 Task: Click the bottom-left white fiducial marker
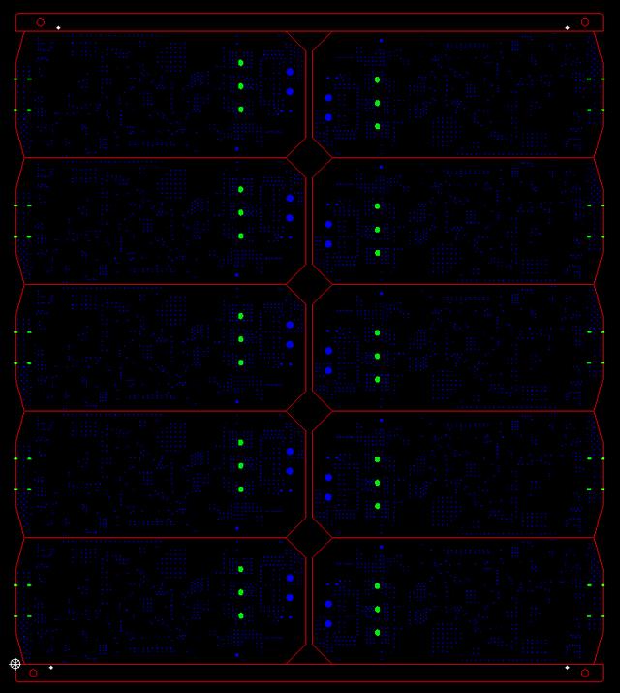(51, 667)
